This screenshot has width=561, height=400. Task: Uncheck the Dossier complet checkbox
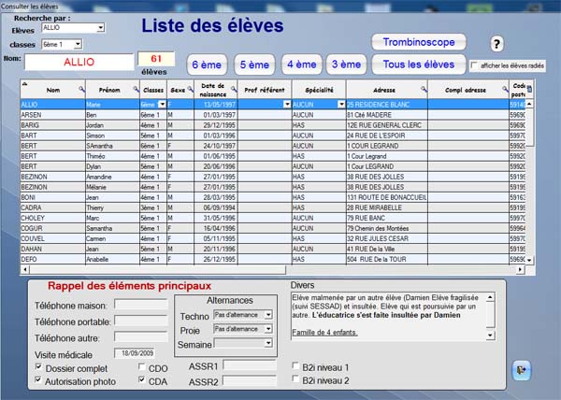tap(39, 368)
